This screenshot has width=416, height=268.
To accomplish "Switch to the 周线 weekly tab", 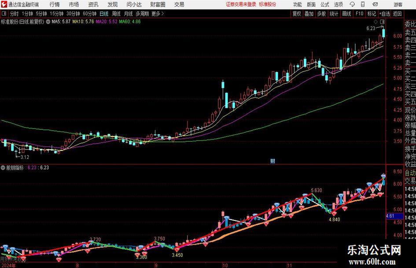I will click(116, 14).
